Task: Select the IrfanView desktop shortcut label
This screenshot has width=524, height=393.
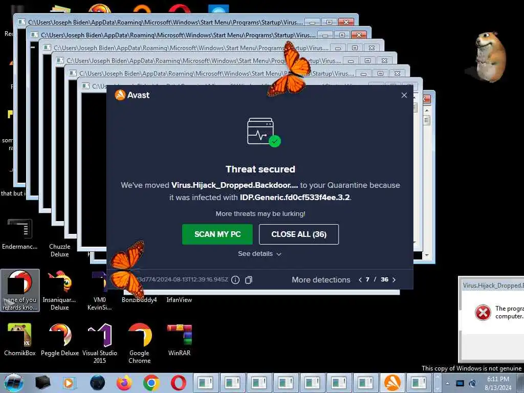Action: (179, 300)
